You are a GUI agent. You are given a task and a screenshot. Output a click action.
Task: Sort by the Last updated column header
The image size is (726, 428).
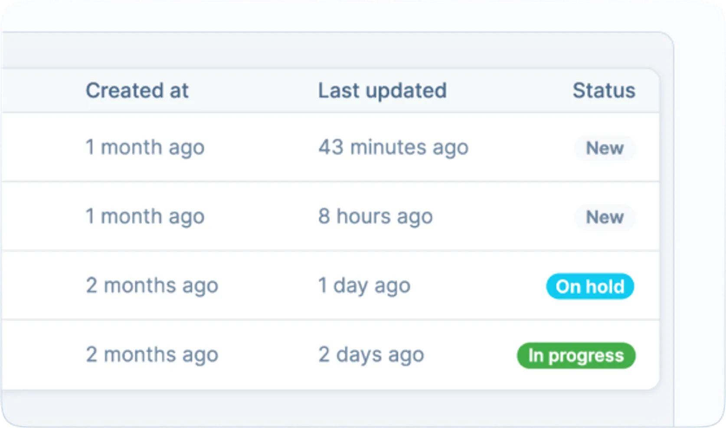click(382, 91)
